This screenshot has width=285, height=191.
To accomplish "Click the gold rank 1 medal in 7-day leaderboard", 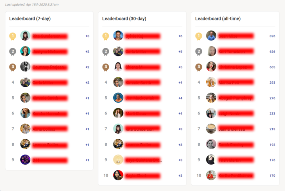I will pos(13,36).
